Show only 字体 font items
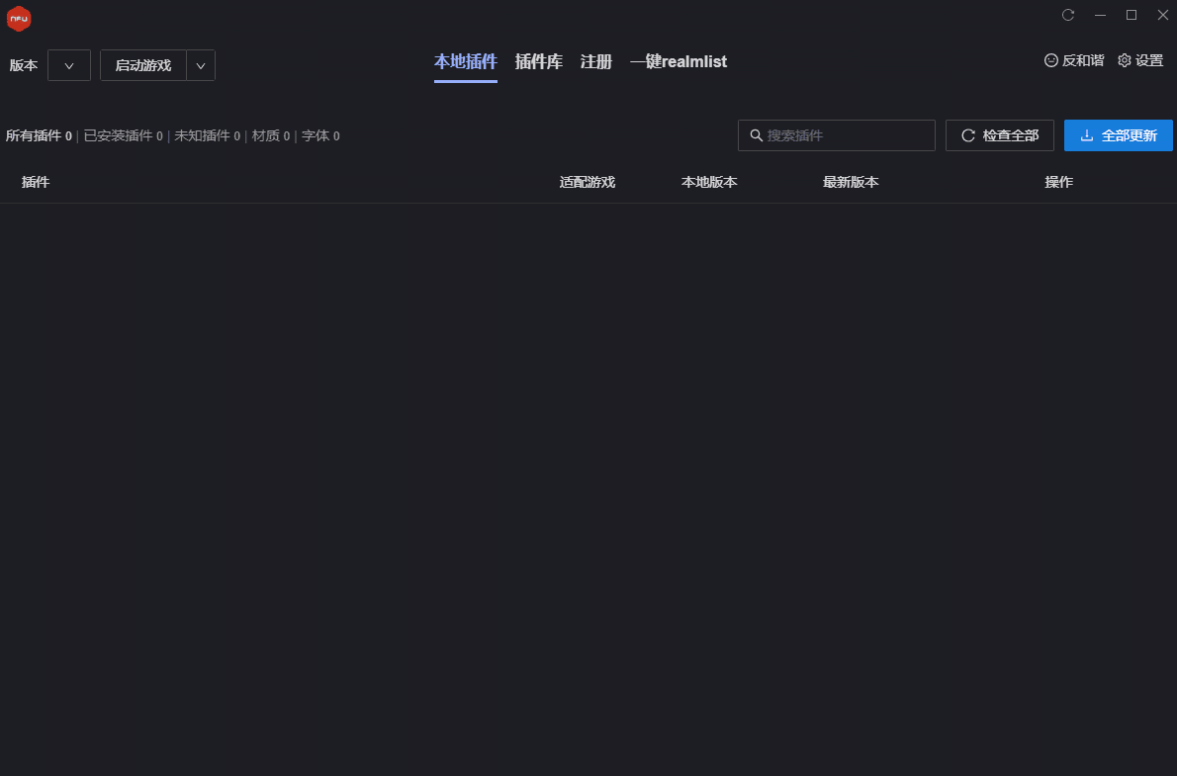The image size is (1177, 776). [x=320, y=135]
